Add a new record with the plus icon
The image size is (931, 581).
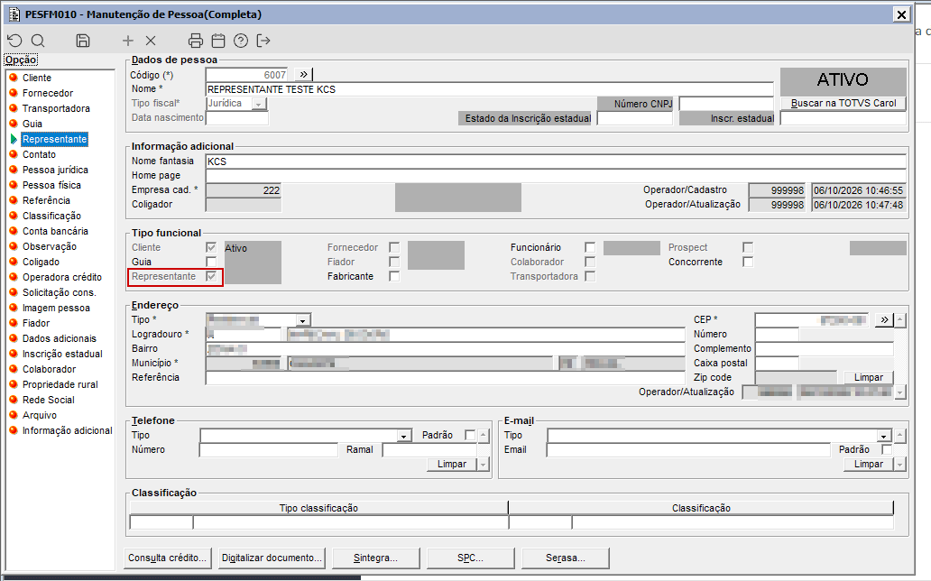tap(128, 41)
